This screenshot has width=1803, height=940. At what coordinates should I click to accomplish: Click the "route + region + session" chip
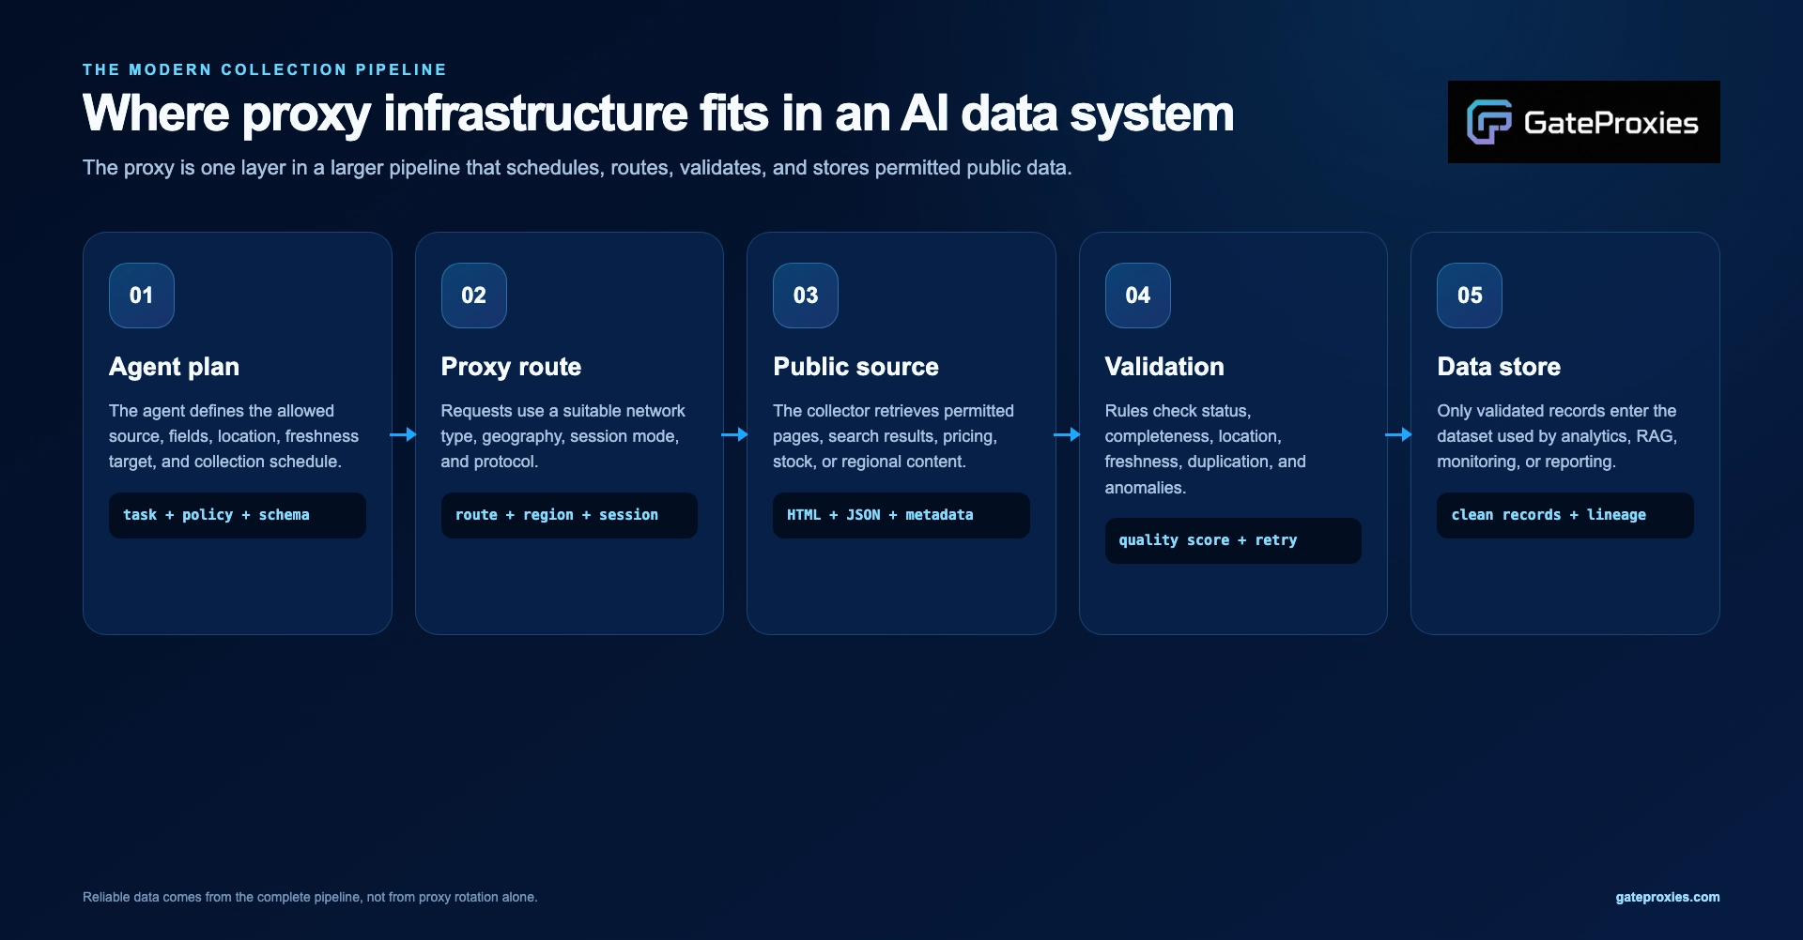click(569, 515)
